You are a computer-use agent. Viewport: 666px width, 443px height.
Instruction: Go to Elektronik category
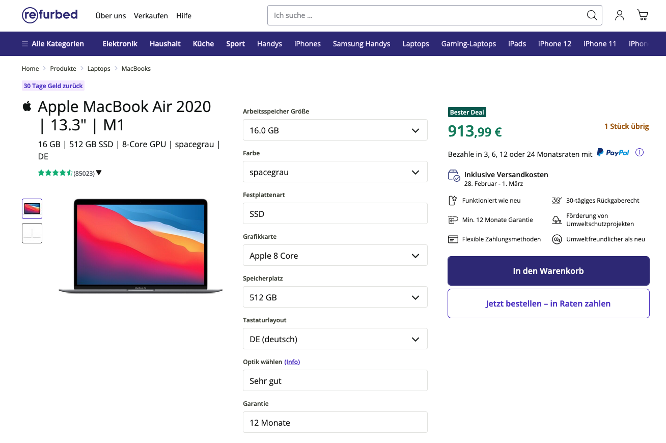pyautogui.click(x=120, y=44)
